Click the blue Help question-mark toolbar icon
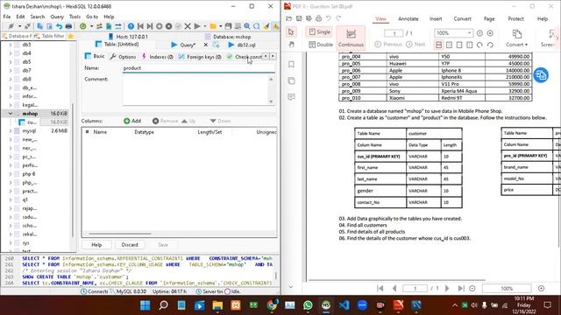Image resolution: width=561 pixels, height=315 pixels. [131, 26]
